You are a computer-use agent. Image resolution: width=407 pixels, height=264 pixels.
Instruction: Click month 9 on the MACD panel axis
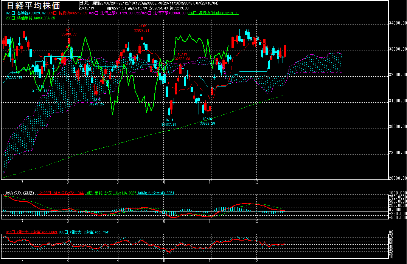pos(118,221)
